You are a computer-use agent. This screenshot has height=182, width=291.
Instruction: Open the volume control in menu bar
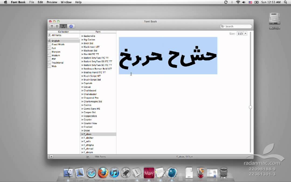pyautogui.click(x=244, y=2)
